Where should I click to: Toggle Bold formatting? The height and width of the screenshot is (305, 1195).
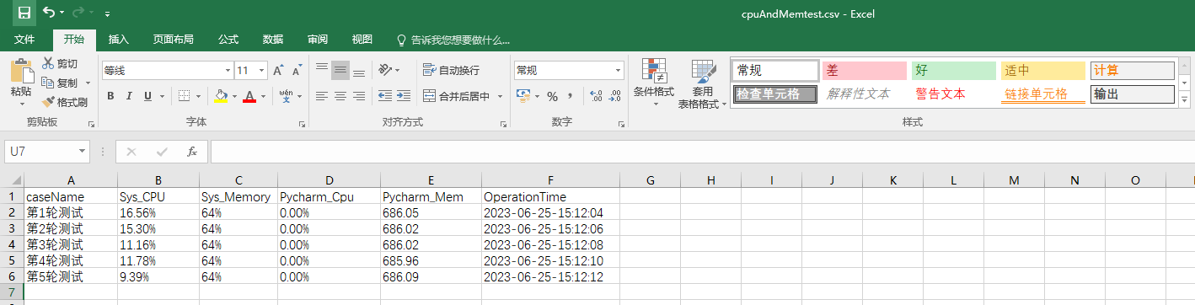coord(110,96)
